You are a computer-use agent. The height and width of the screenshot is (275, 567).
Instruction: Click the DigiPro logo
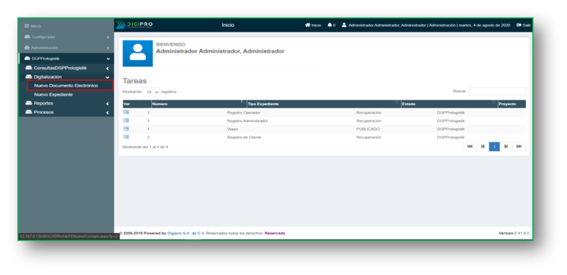(x=135, y=25)
